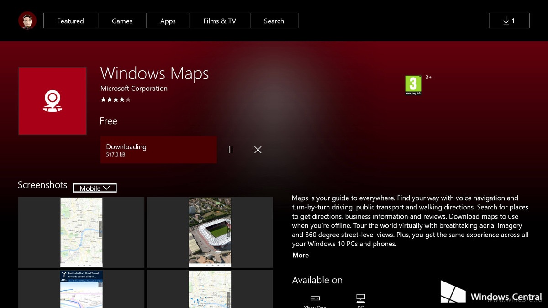
Task: Open the PEGI 3 rating badge
Action: pos(413,85)
